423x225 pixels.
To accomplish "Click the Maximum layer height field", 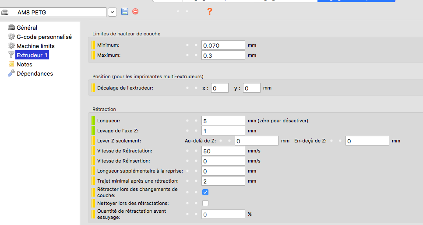I will pyautogui.click(x=223, y=55).
